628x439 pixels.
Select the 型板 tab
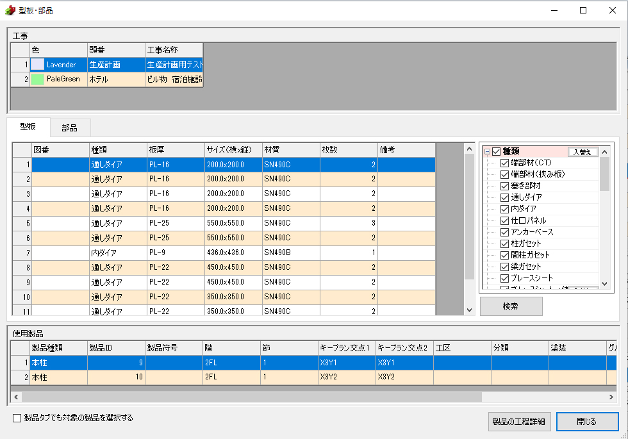28,127
